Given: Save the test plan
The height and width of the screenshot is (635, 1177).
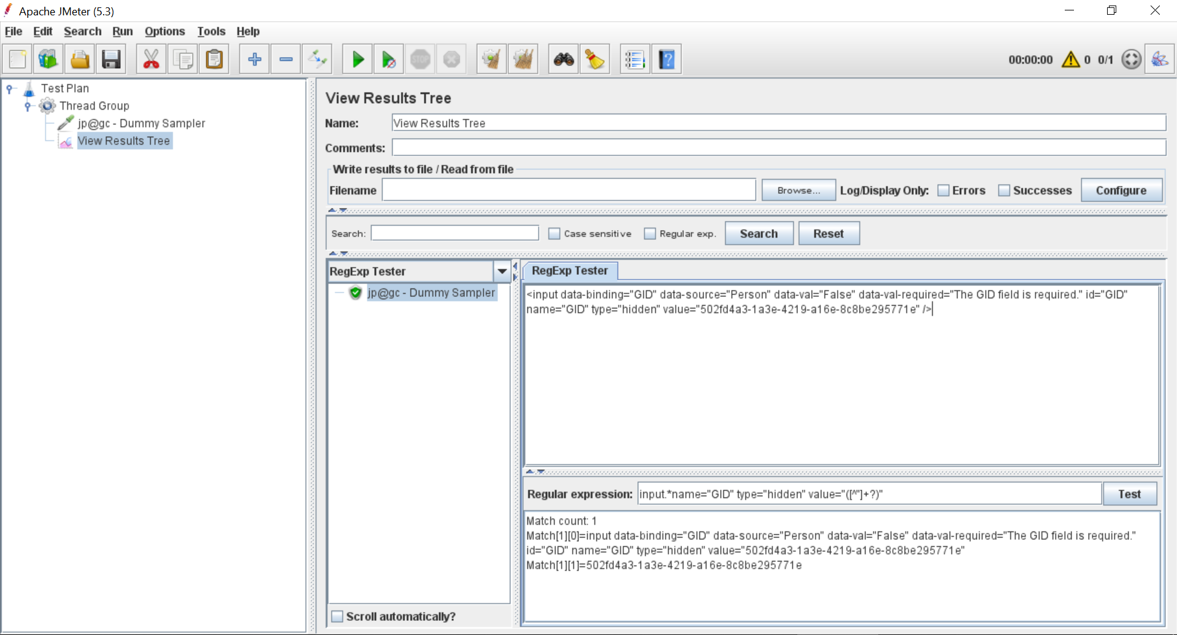Looking at the screenshot, I should (x=111, y=60).
